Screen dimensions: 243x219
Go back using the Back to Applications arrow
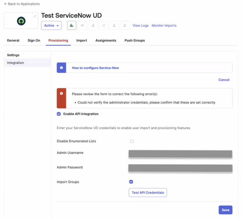[6, 4]
